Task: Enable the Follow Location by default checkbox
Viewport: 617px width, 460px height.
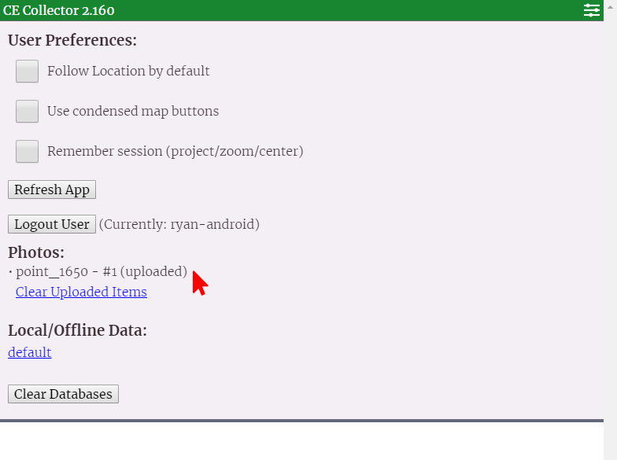Action: tap(28, 72)
